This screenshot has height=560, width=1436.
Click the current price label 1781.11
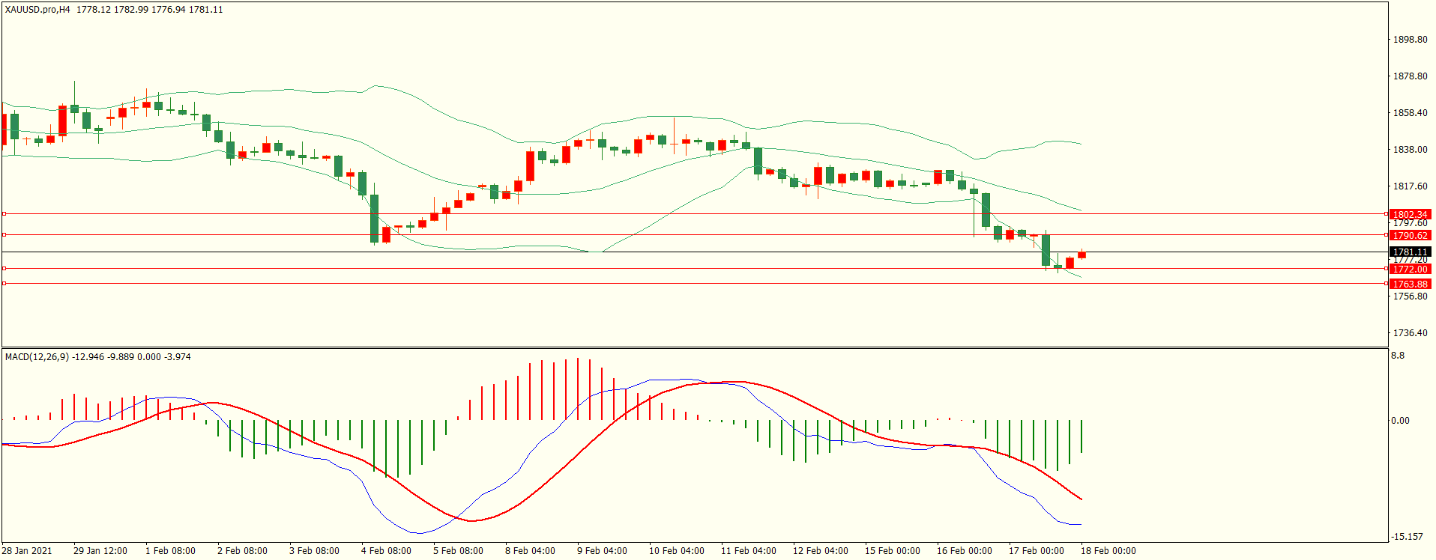pos(1410,252)
